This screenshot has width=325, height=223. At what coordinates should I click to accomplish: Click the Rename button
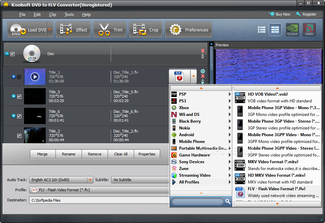pyautogui.click(x=69, y=154)
